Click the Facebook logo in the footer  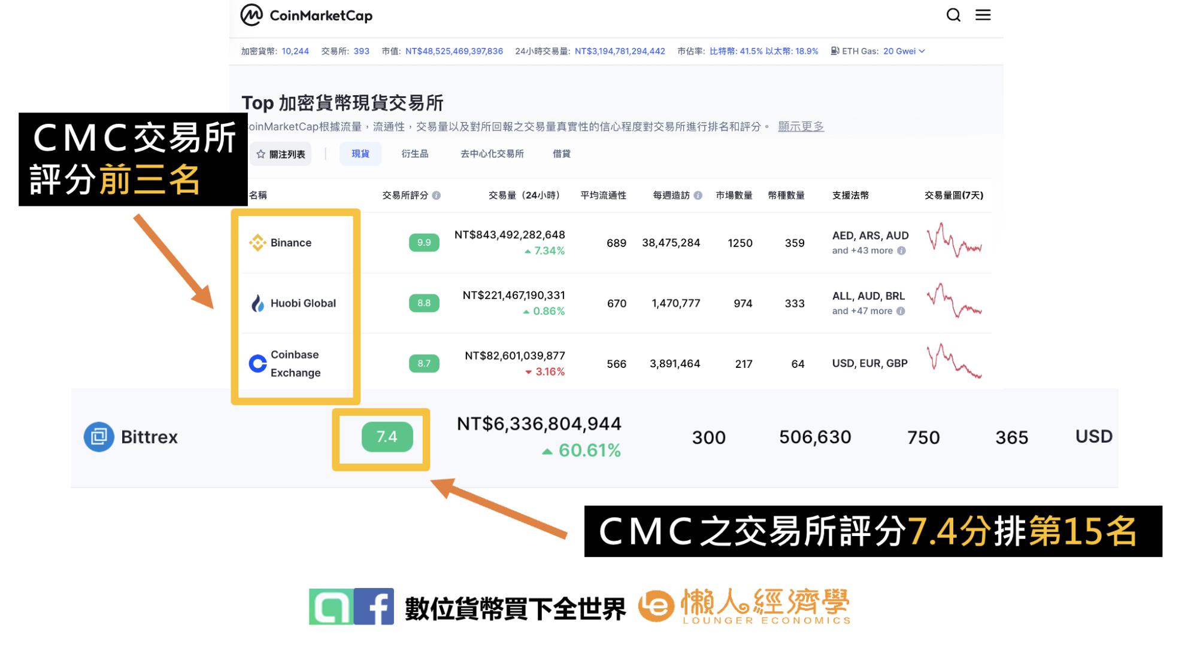(374, 607)
